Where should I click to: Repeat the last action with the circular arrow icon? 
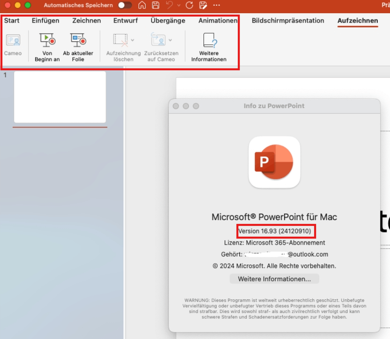click(189, 5)
